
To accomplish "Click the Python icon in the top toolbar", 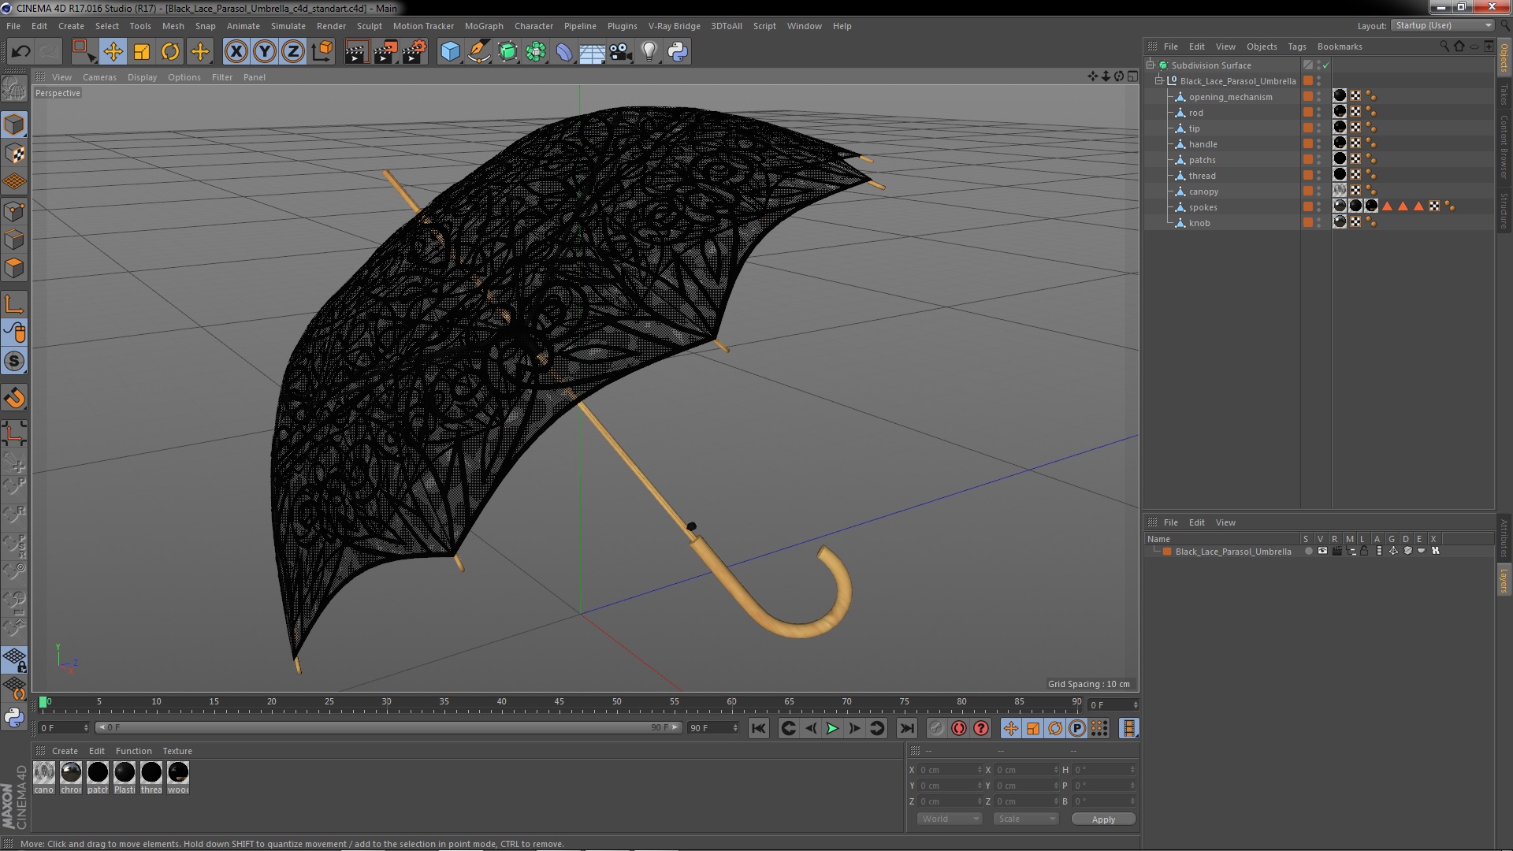I will point(678,52).
